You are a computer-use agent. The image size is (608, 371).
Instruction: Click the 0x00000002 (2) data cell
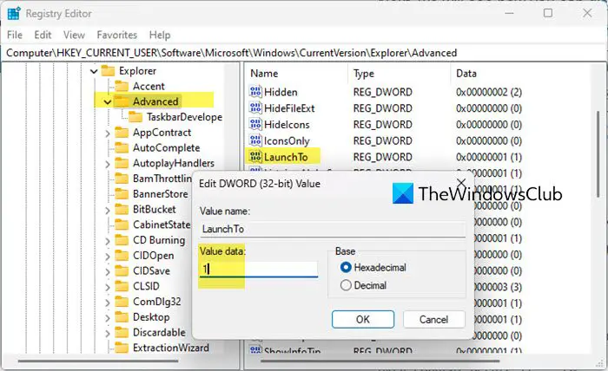489,92
